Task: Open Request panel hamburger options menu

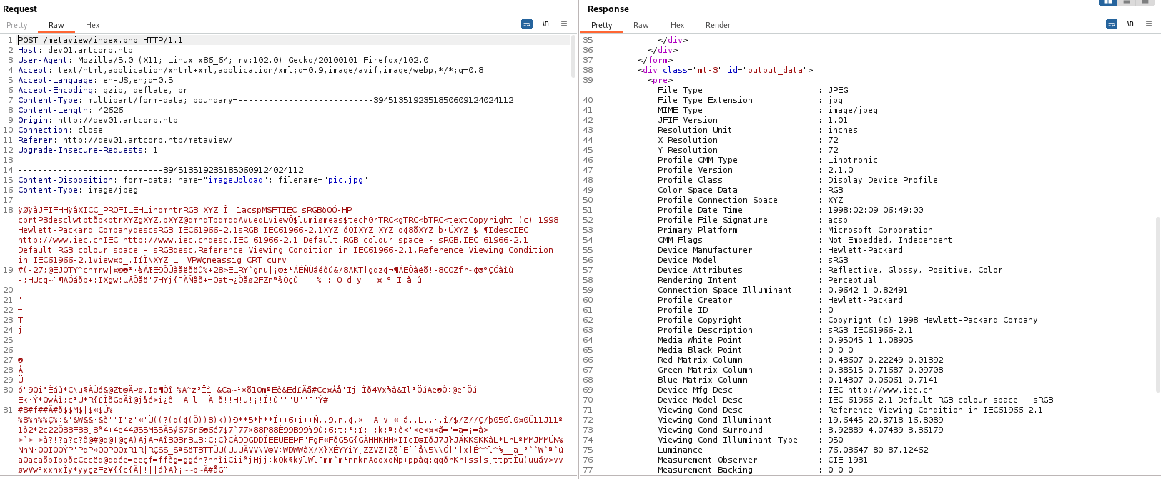Action: click(x=564, y=24)
